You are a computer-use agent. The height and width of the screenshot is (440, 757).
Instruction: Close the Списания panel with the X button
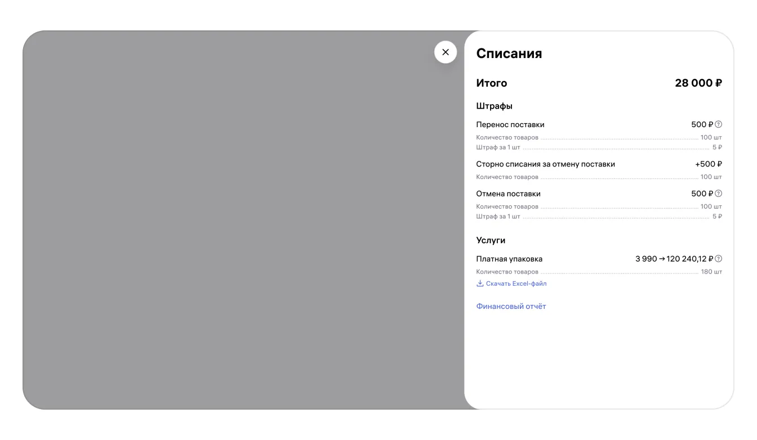tap(446, 52)
